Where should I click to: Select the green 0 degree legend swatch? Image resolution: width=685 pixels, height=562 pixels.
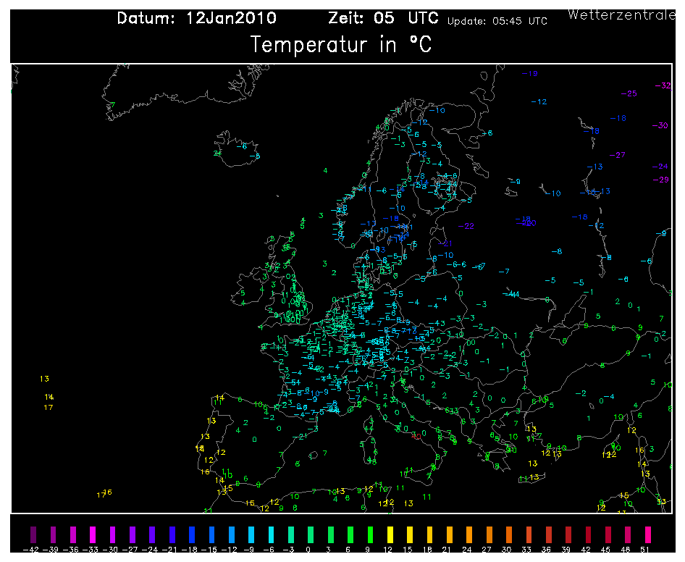(x=310, y=535)
